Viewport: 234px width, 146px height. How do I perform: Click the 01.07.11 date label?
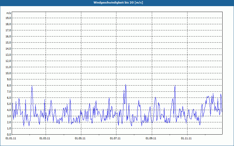(x=115, y=138)
